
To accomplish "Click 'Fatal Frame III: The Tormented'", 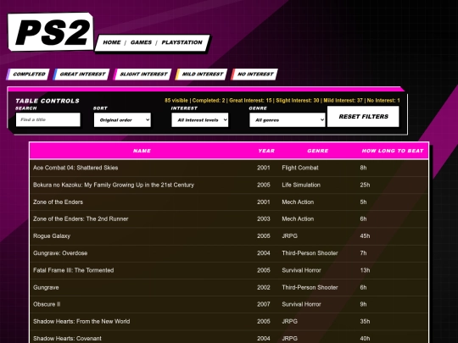I will [x=74, y=270].
